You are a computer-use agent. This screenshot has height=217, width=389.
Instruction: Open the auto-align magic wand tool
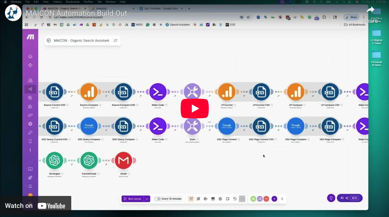tap(198, 199)
